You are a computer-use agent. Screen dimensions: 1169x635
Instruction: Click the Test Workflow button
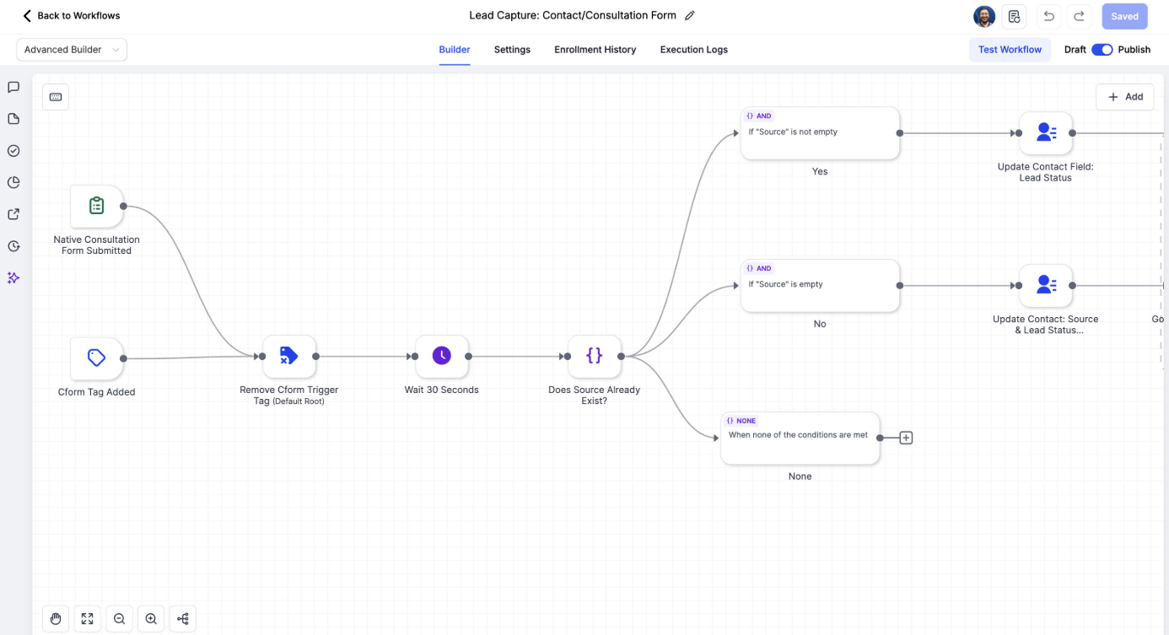(x=1010, y=50)
